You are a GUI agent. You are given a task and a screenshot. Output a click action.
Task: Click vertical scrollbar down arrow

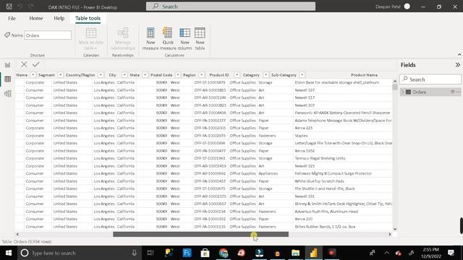point(395,229)
